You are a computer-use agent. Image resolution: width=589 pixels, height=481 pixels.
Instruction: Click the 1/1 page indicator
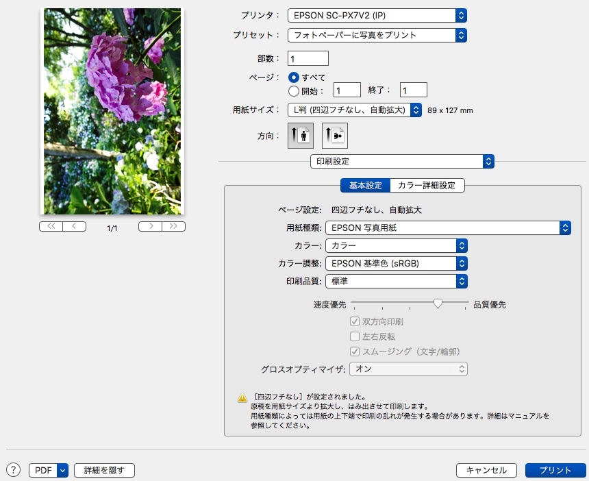point(112,228)
